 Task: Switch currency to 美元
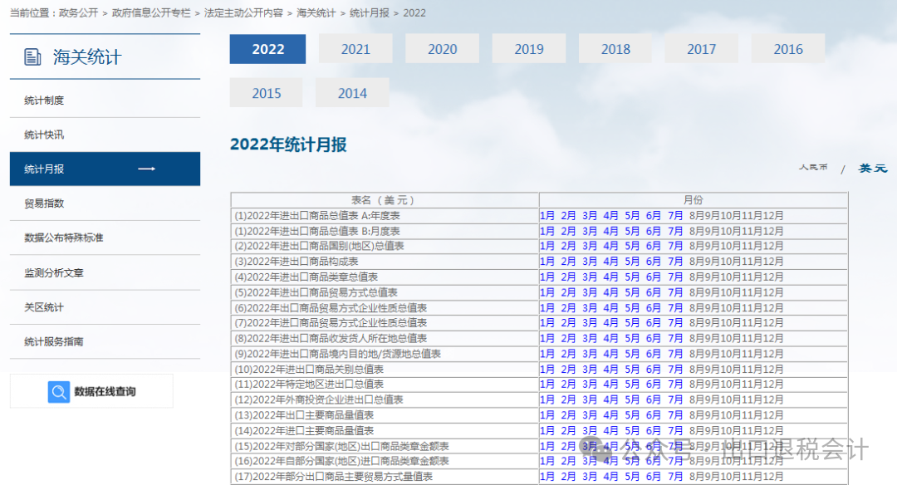(872, 168)
